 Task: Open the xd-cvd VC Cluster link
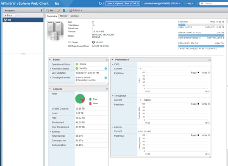[99, 42]
